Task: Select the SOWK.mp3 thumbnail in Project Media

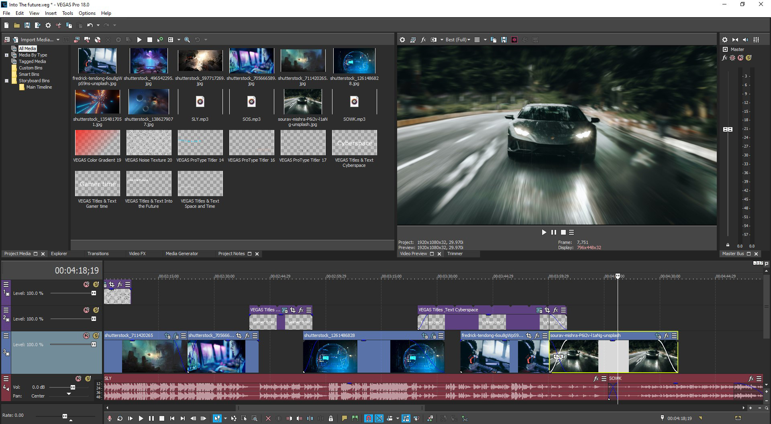Action: coord(354,102)
